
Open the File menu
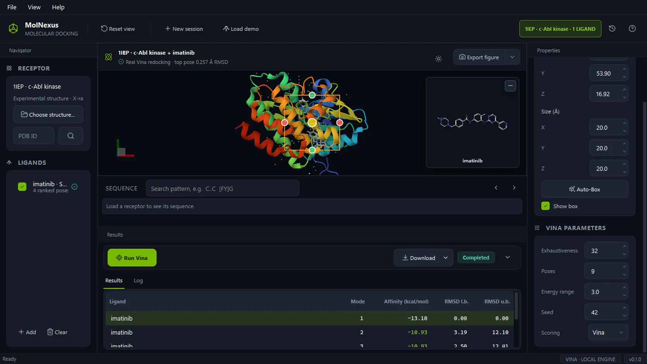(12, 7)
